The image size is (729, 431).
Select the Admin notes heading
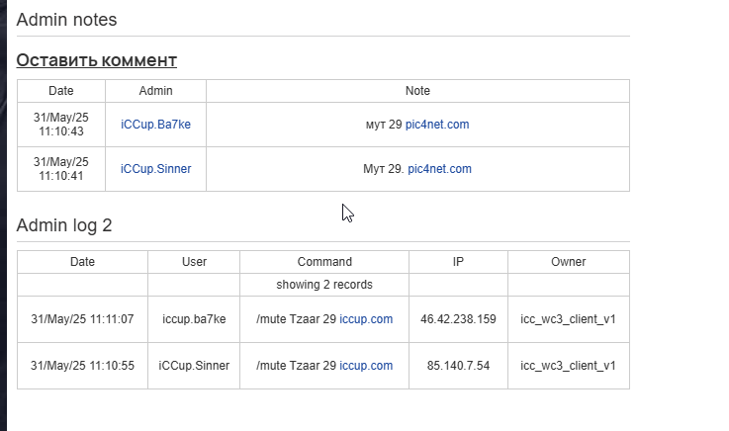[x=66, y=20]
